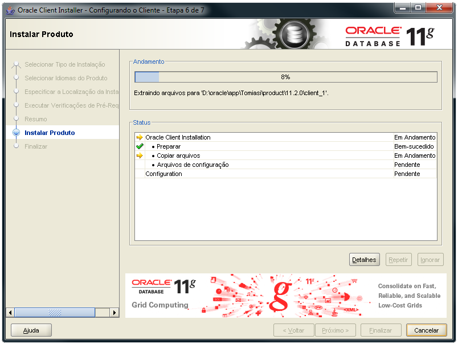Click the yellow arrow beside Copiar arquivos
The height and width of the screenshot is (344, 458).
(x=140, y=155)
